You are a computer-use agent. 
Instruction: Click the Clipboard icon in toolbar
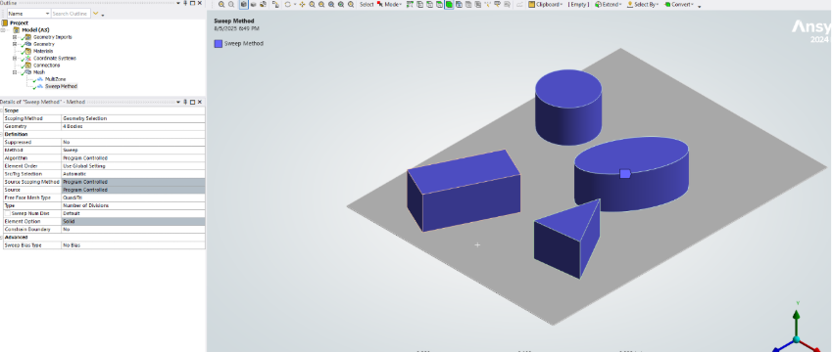coord(531,4)
